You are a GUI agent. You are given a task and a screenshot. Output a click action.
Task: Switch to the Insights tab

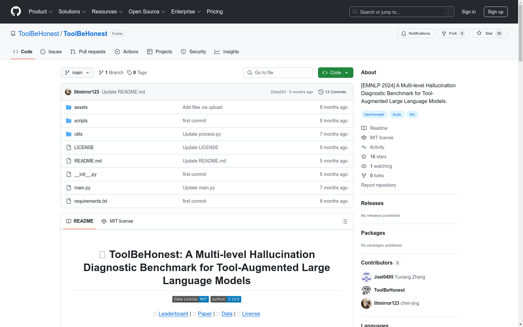(x=227, y=52)
